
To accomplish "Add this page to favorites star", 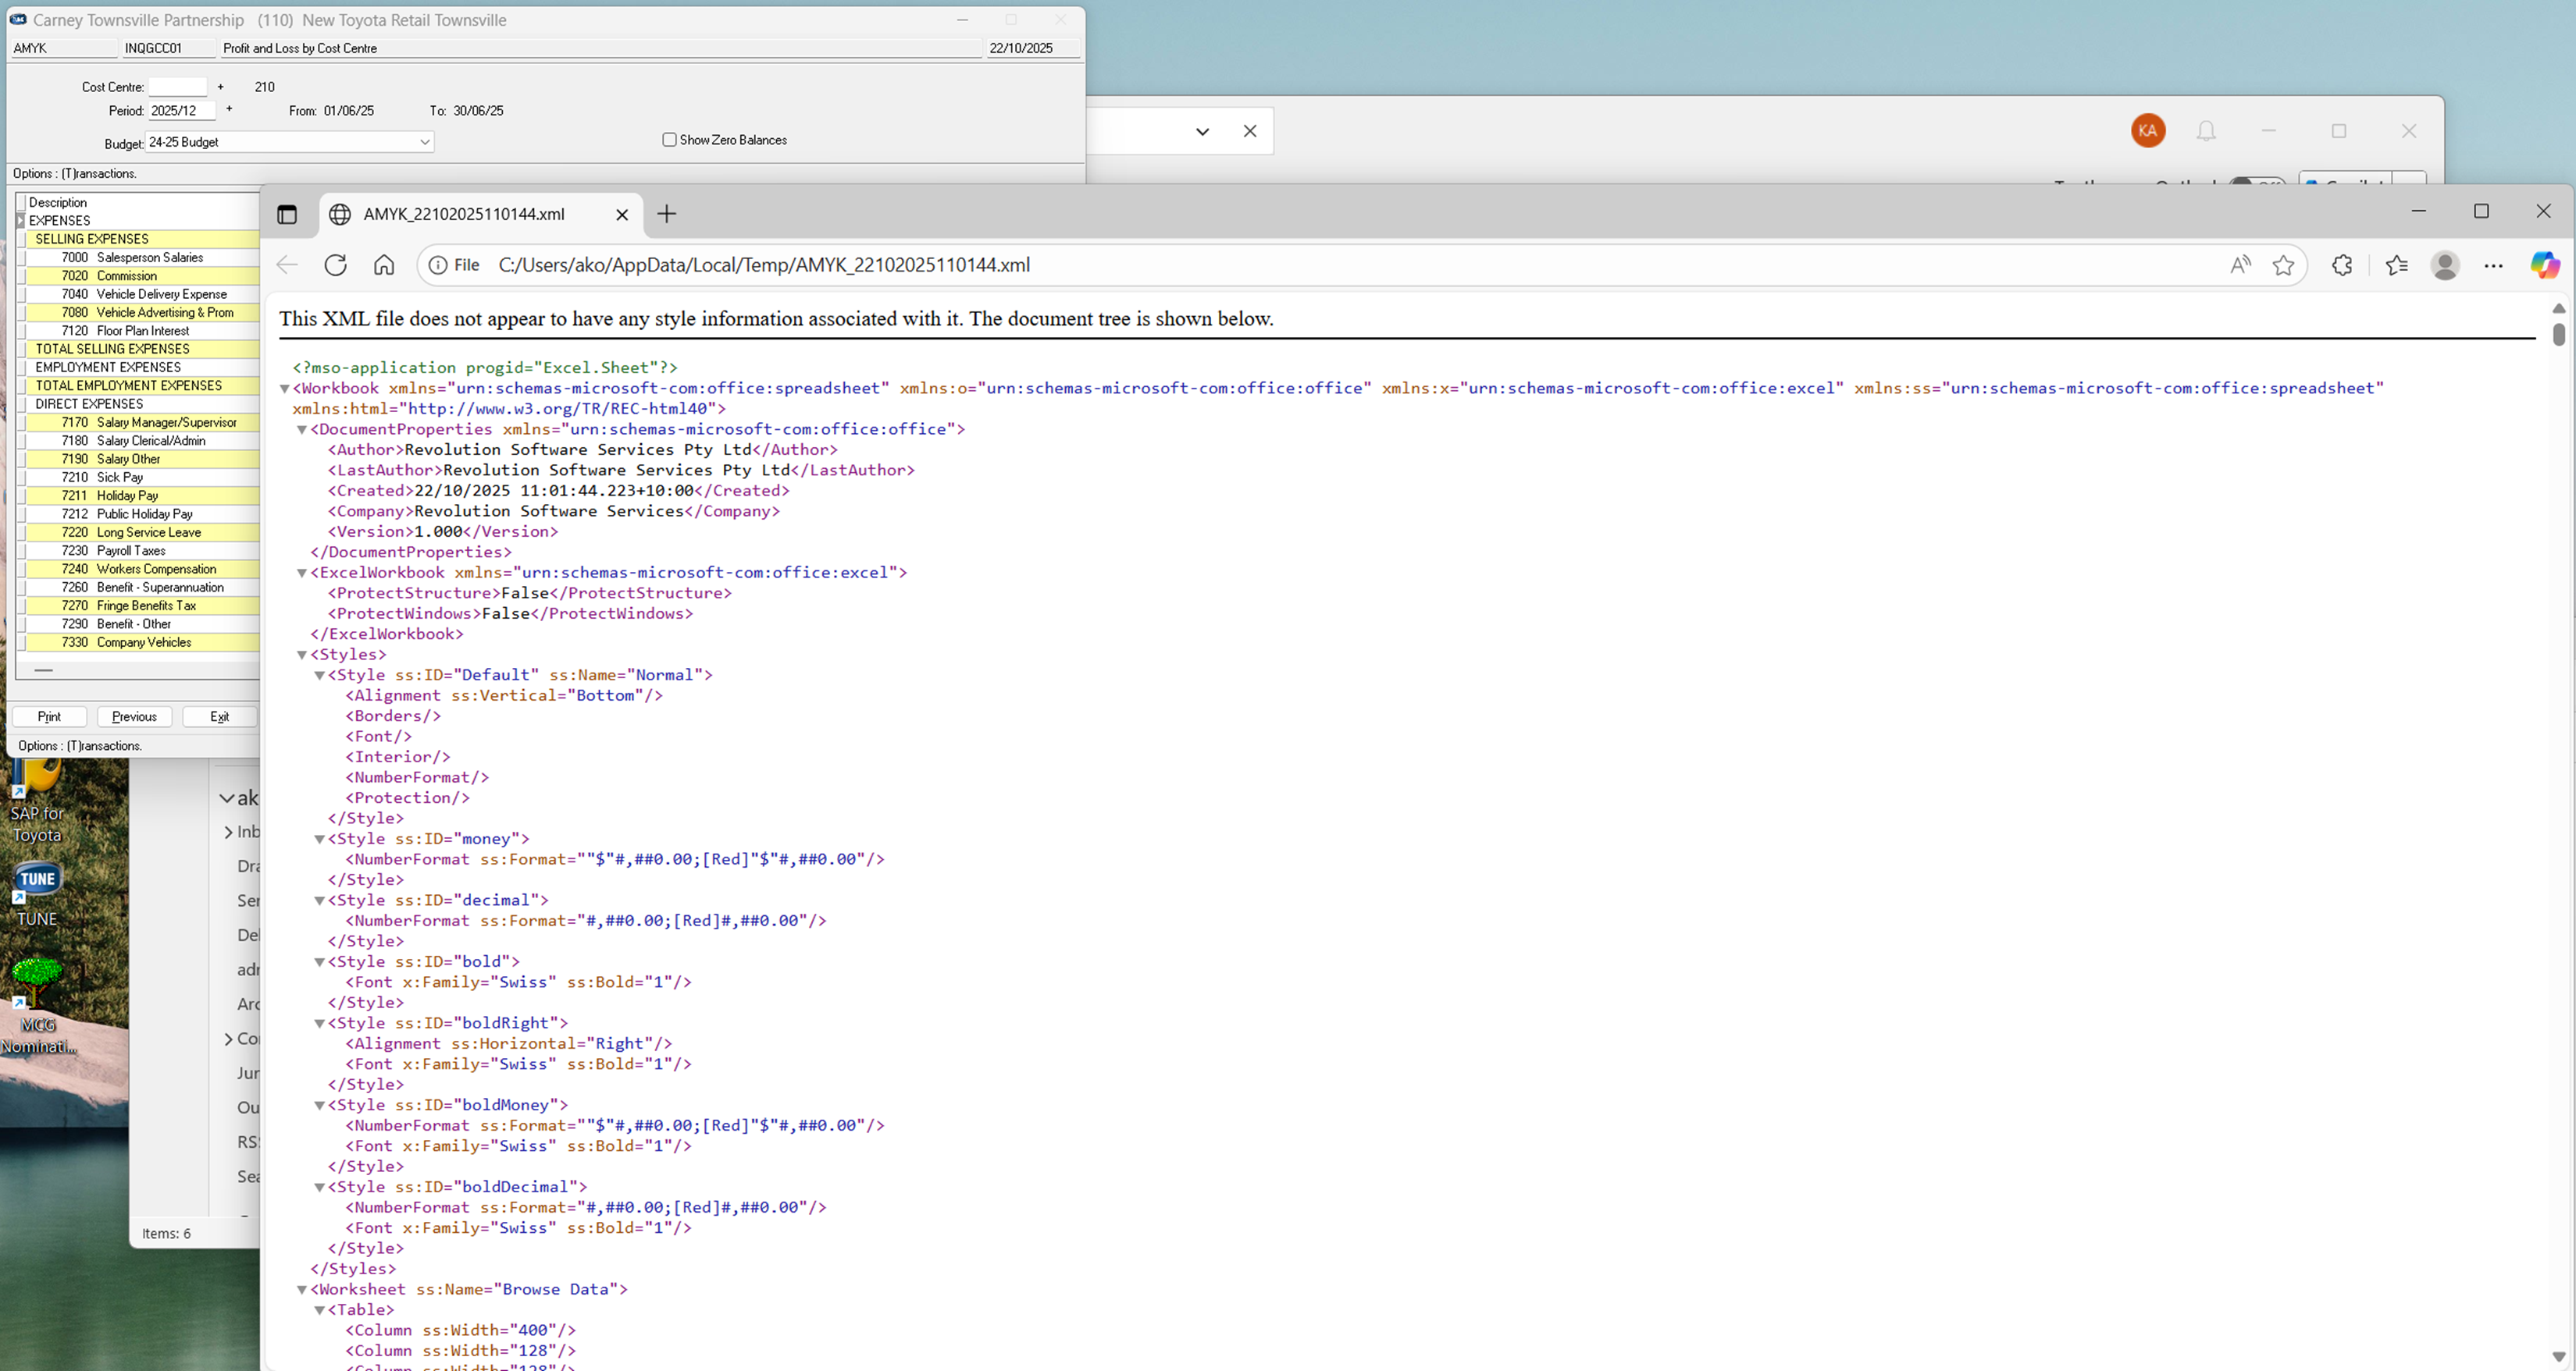I will (x=2283, y=265).
